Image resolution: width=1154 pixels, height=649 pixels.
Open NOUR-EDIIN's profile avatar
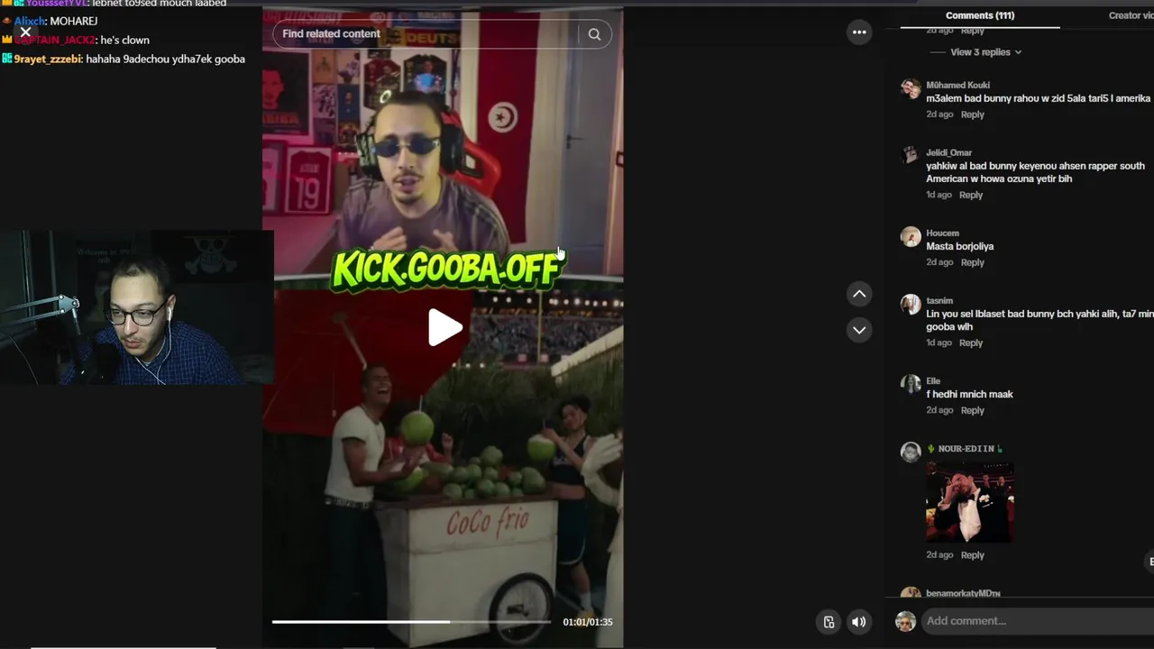tap(911, 452)
